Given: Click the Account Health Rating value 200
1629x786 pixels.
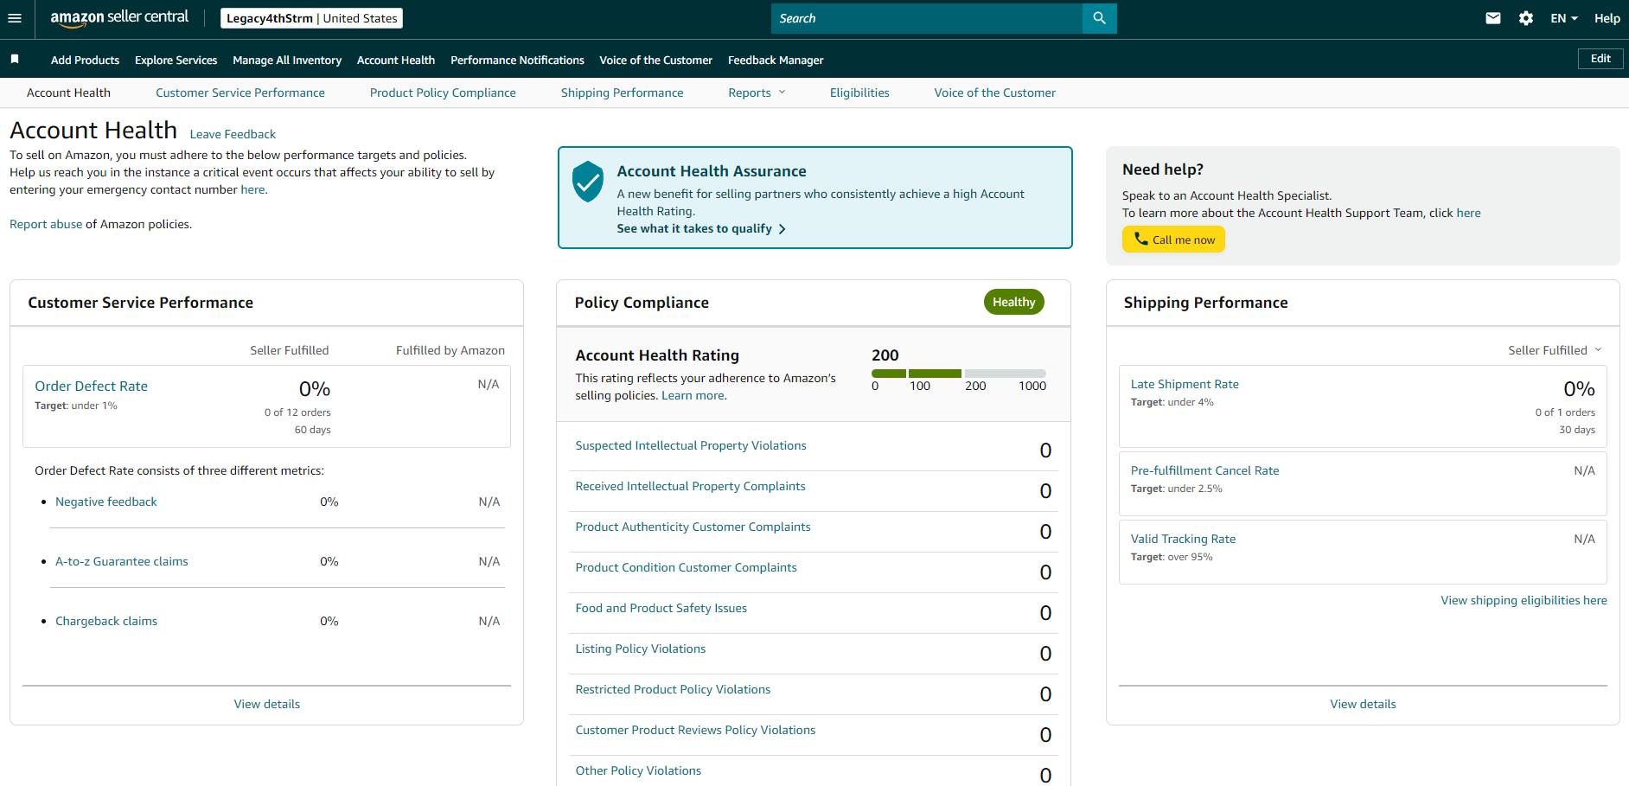Looking at the screenshot, I should click(x=885, y=355).
